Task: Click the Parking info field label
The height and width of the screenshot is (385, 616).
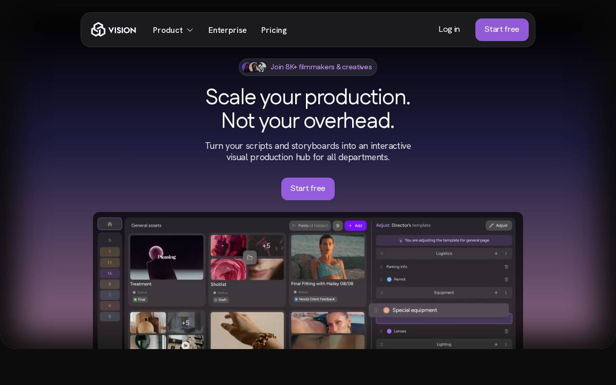Action: point(397,267)
